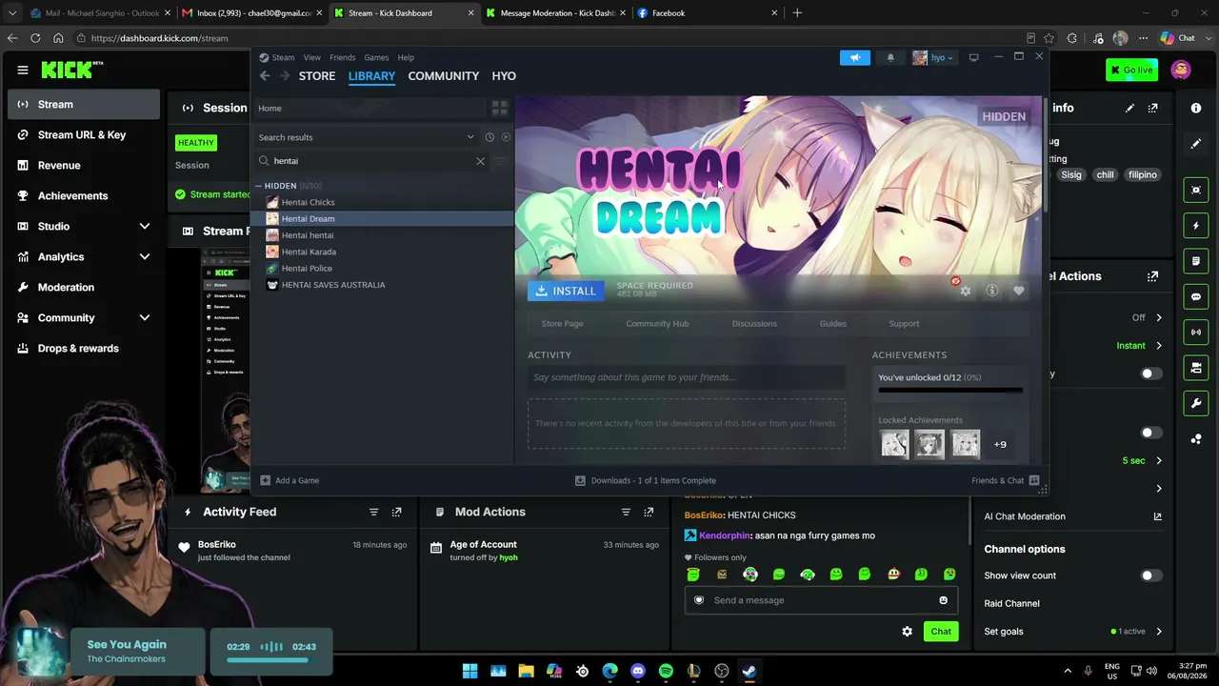
Task: Pop out the stream info panel
Action: point(1152,108)
